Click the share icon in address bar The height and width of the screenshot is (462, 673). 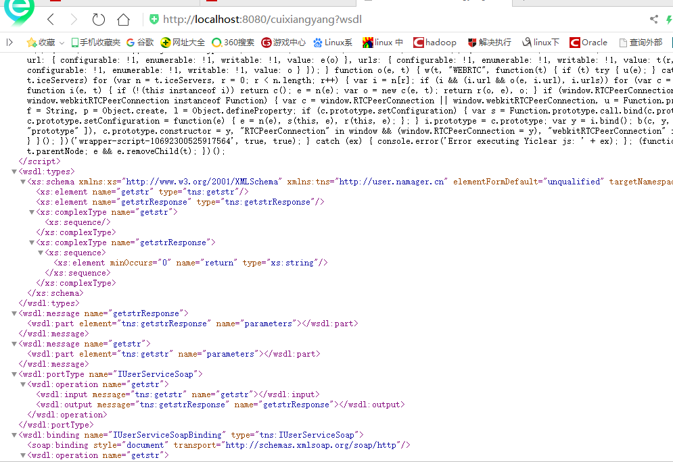point(653,20)
